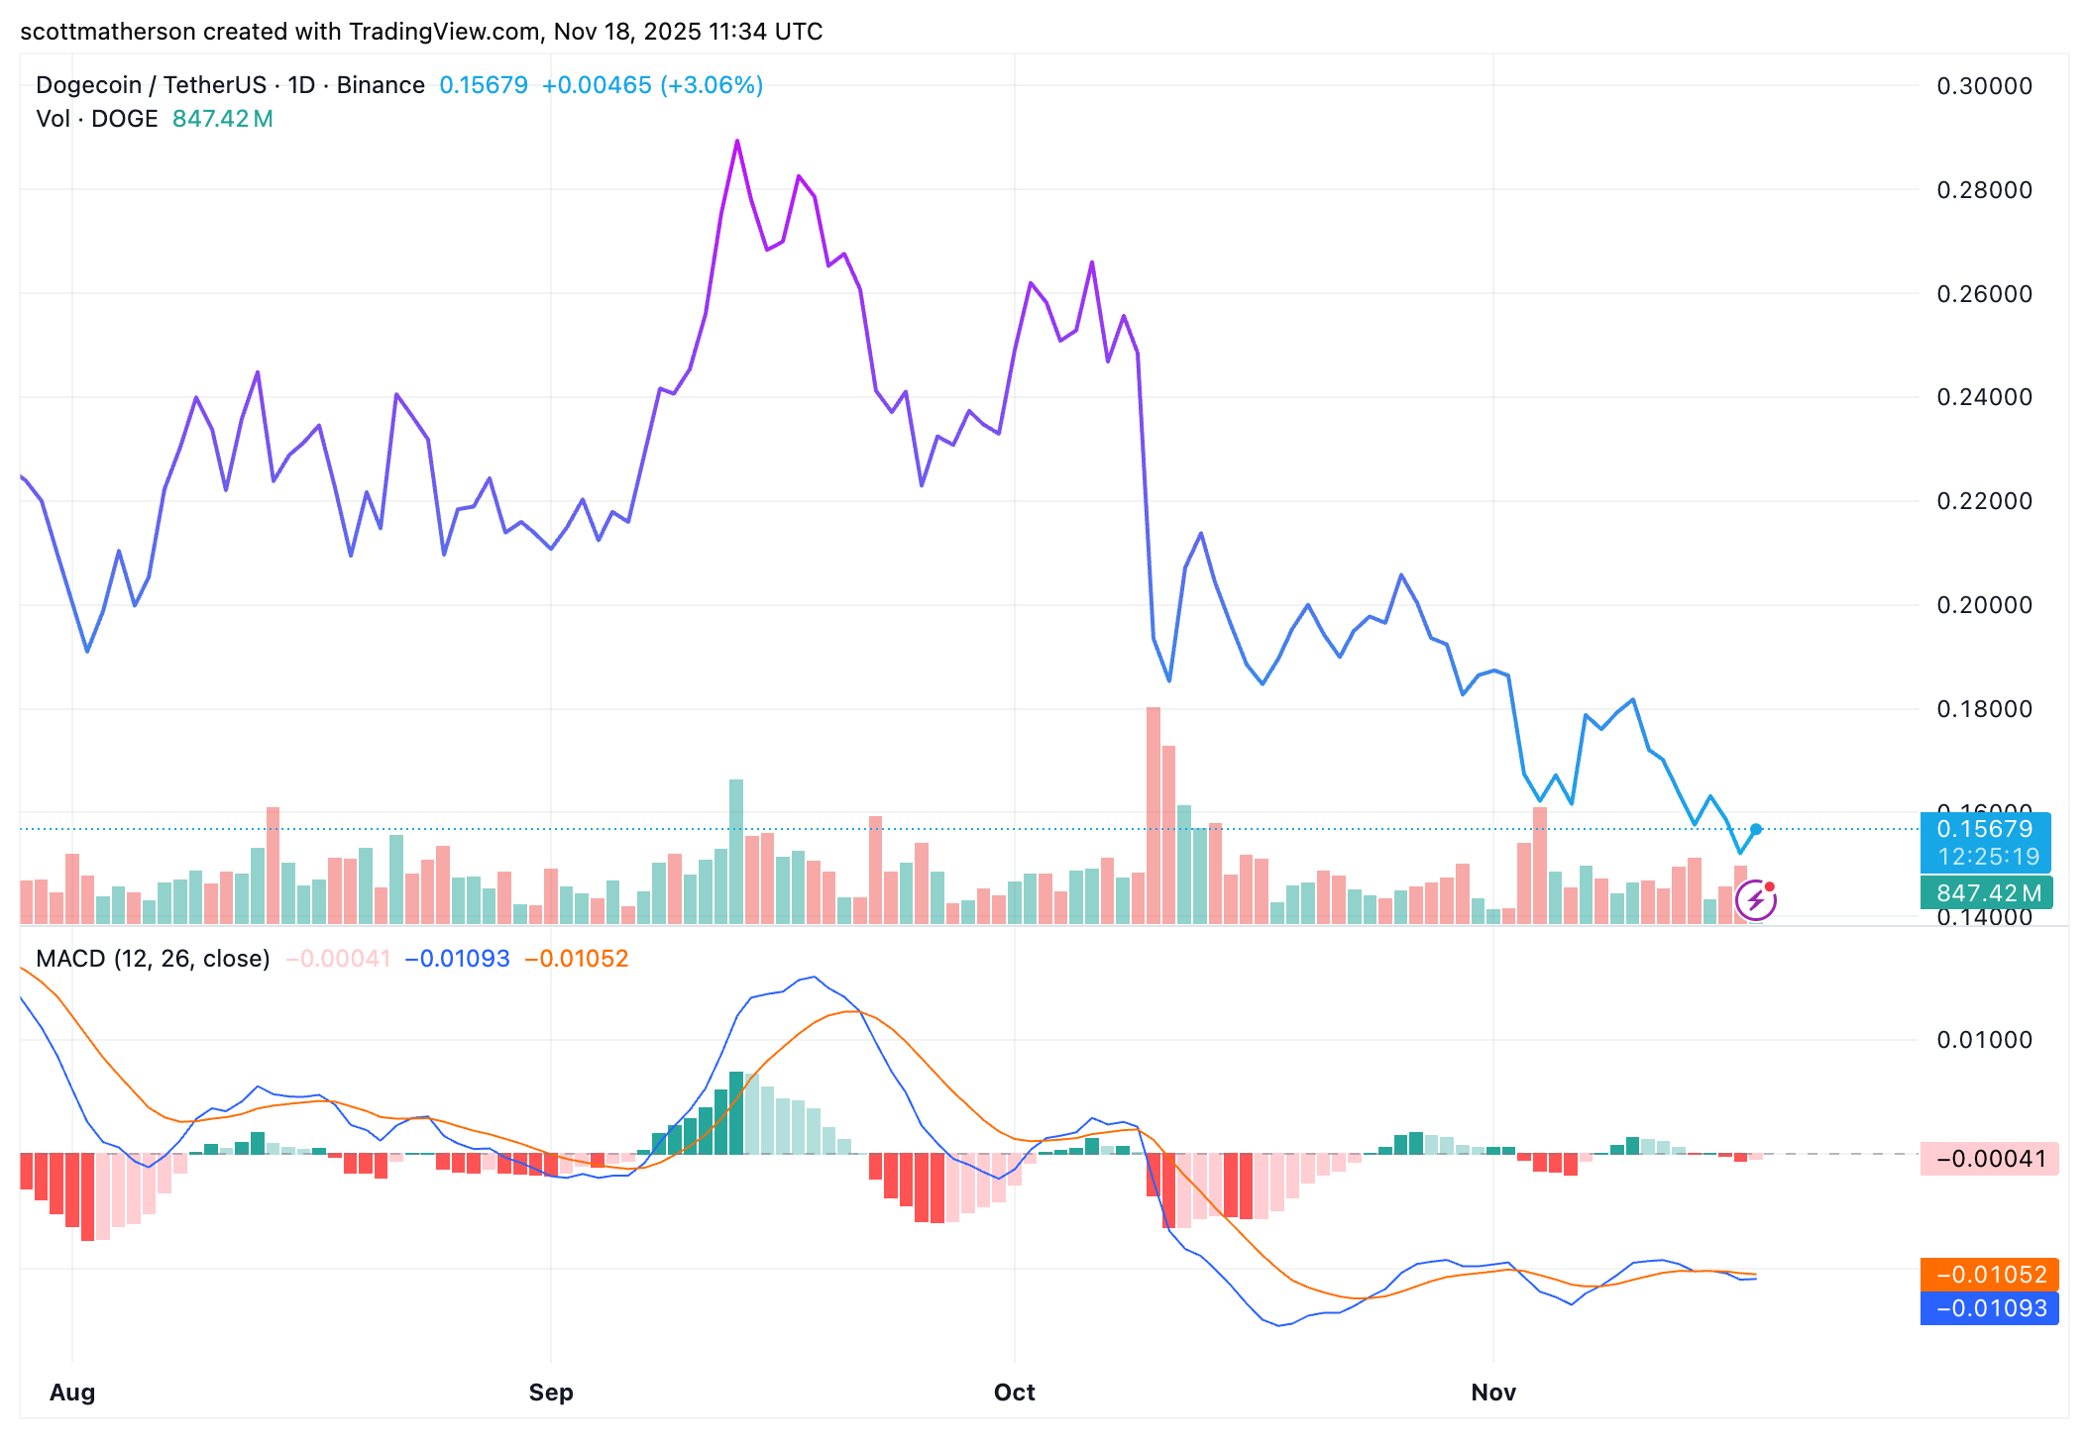
Task: Click the blue 0.15679 current price tag
Action: (1985, 829)
